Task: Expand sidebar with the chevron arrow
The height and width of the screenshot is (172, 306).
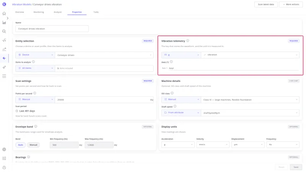Action: (7, 18)
